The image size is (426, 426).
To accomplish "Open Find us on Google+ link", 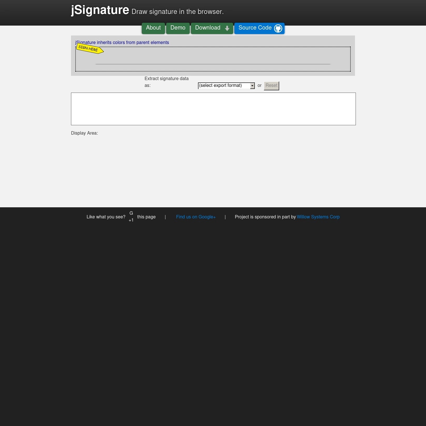I will point(196,217).
